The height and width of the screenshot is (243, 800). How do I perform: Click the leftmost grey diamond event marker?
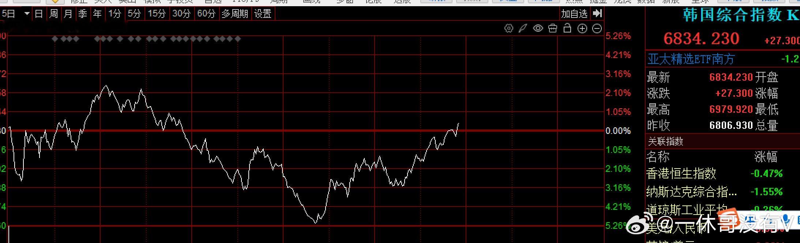click(55, 39)
